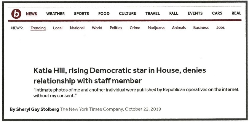The height and width of the screenshot is (122, 249).
Task: Open the NEWS main navigation tab
Action: pyautogui.click(x=31, y=14)
